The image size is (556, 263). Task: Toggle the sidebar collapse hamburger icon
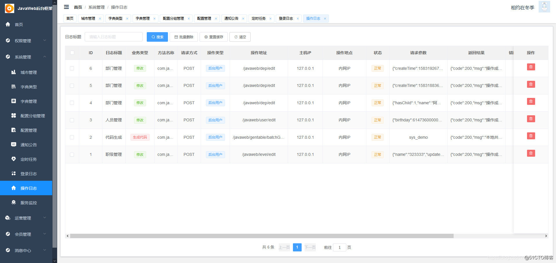pos(66,7)
